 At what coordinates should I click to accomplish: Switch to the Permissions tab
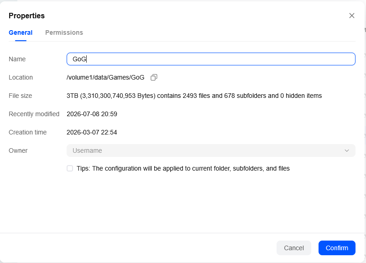click(x=64, y=32)
